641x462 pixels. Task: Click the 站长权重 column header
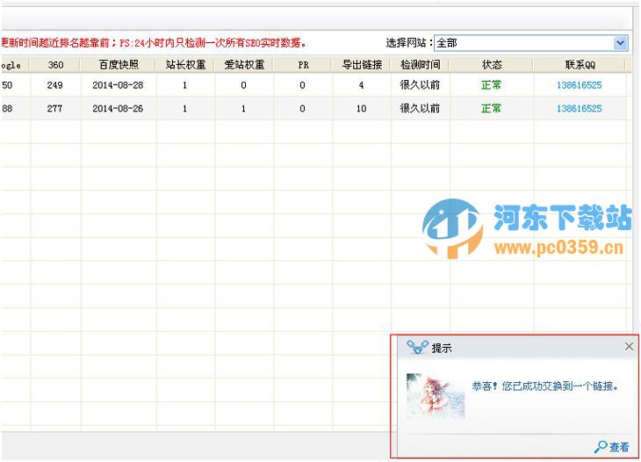tap(185, 65)
